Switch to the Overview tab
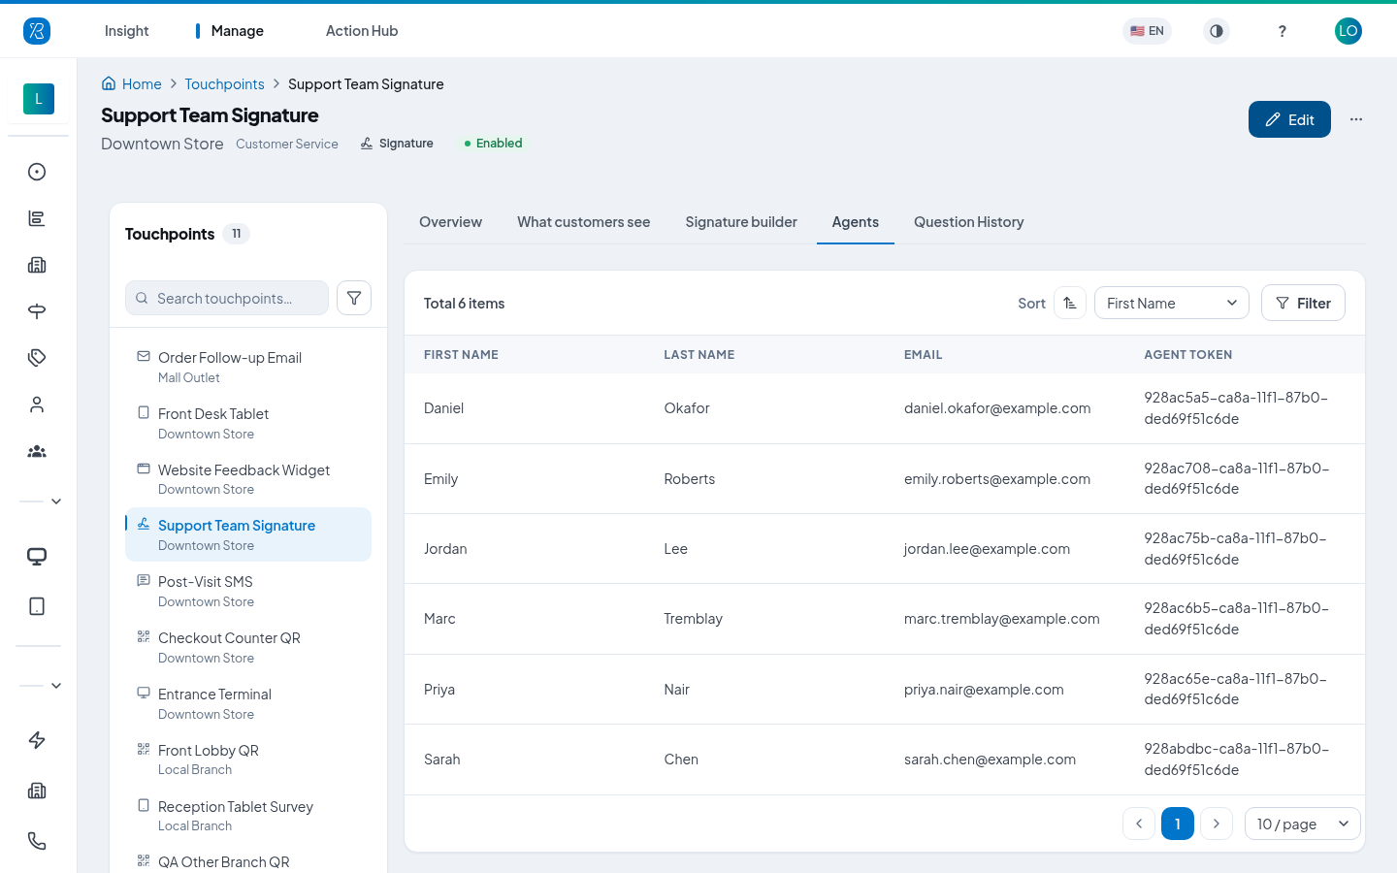The height and width of the screenshot is (873, 1397). pos(450,222)
